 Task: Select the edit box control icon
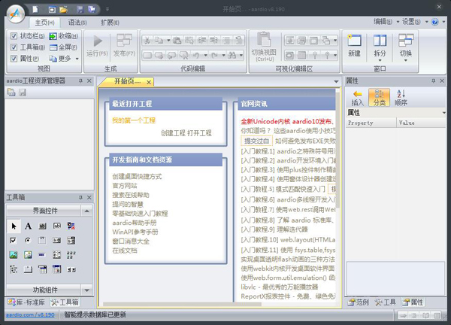pyautogui.click(x=57, y=226)
